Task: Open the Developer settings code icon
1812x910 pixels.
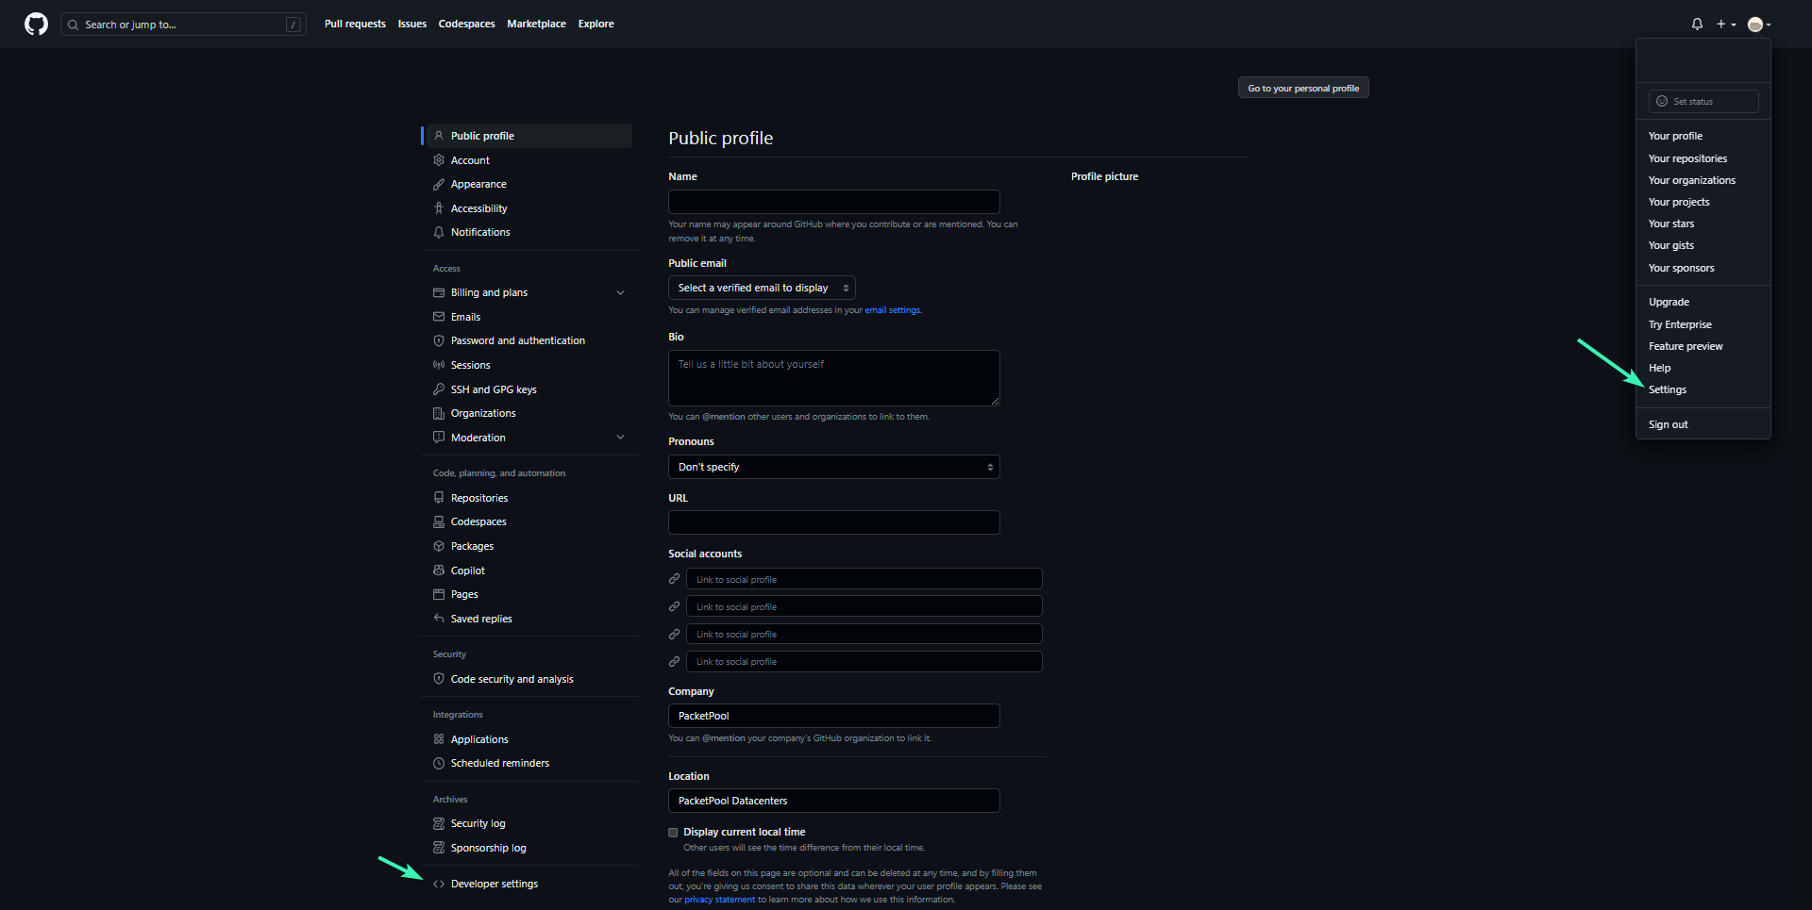Action: click(439, 884)
